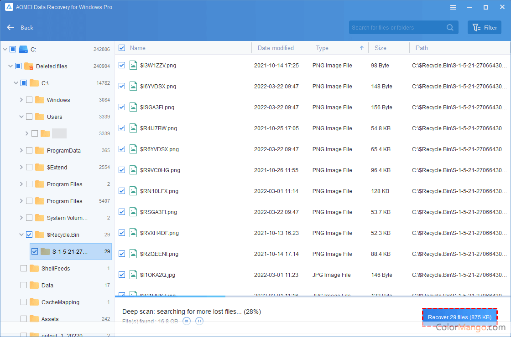The height and width of the screenshot is (337, 511).
Task: Click the search magnifier icon
Action: [x=450, y=27]
